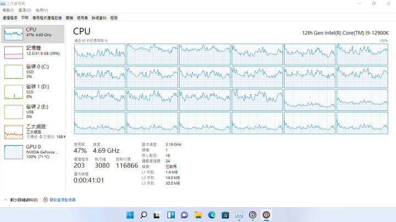Open the 開機 startup tab
This screenshot has width=396, height=222.
pos(69,18)
